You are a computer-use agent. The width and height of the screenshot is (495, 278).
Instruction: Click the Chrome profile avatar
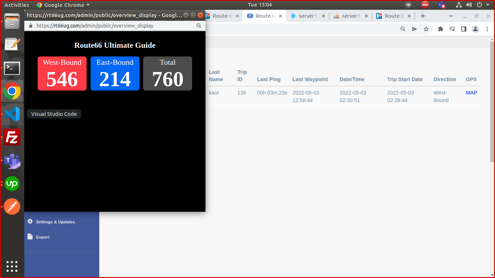pos(475,29)
